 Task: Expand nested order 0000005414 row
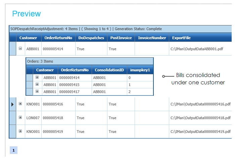pos(37,77)
